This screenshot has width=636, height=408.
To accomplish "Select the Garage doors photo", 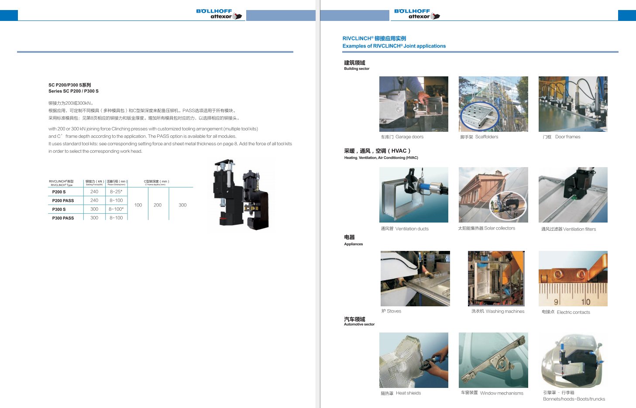I will click(x=413, y=104).
